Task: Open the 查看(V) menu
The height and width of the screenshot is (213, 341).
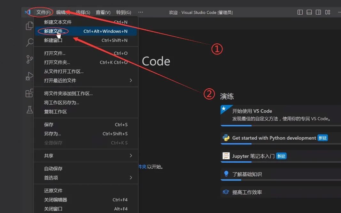Action: click(x=103, y=12)
